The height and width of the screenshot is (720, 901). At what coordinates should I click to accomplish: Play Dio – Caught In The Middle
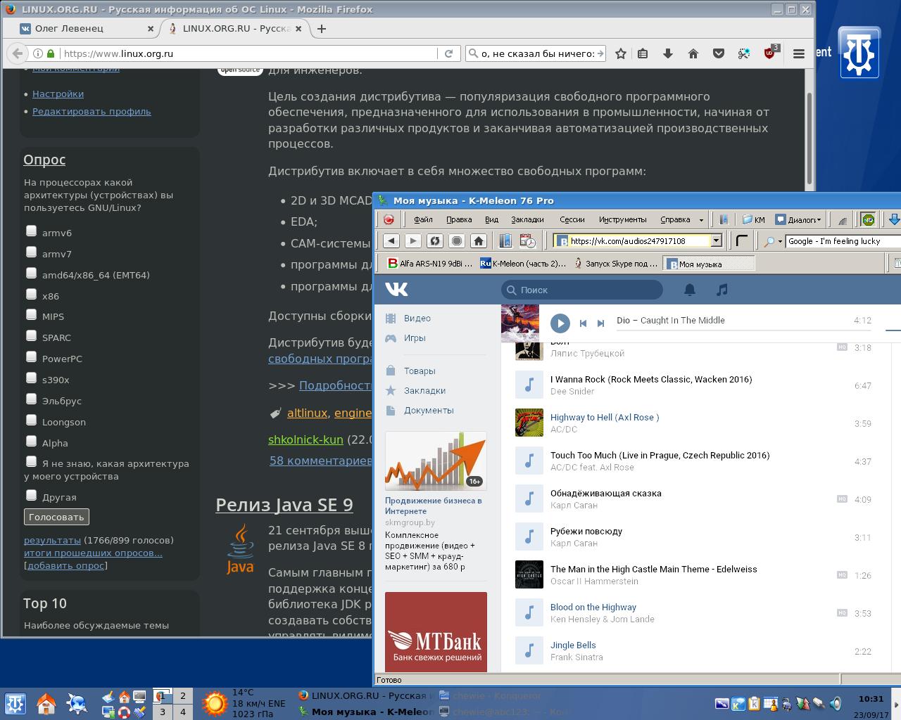coord(560,323)
